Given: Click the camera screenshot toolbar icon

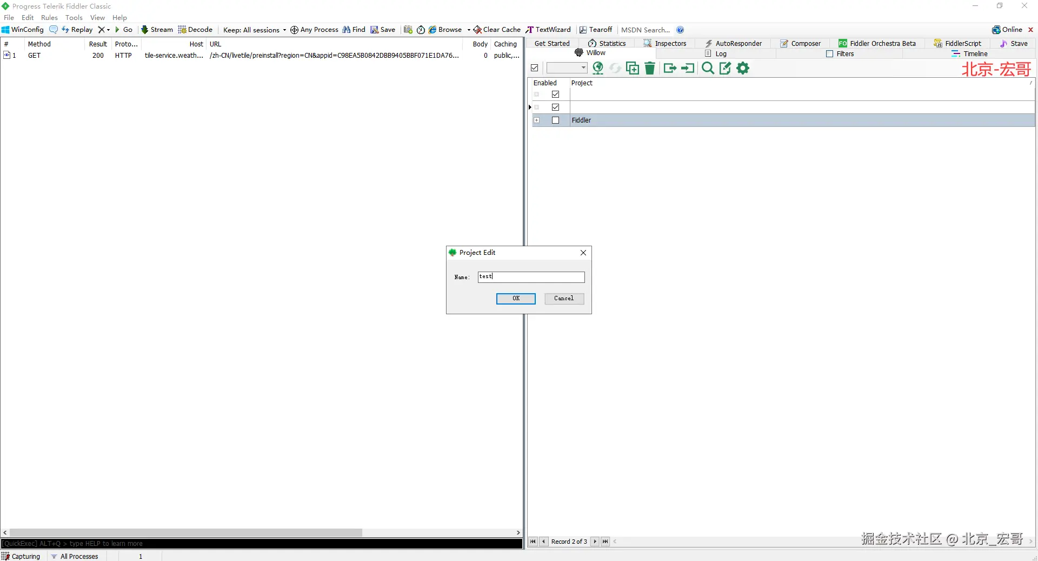Looking at the screenshot, I should (x=408, y=30).
